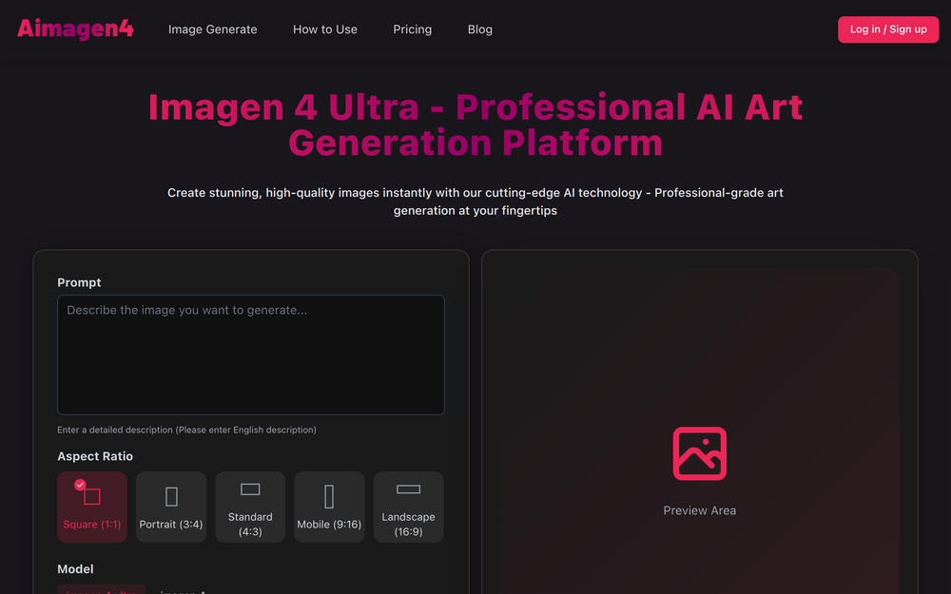Open the Pricing page
The width and height of the screenshot is (951, 594).
click(412, 29)
